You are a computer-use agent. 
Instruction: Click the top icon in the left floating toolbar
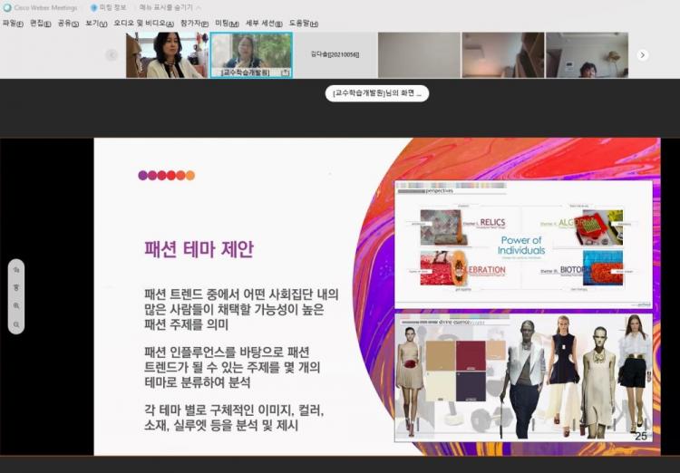[16, 270]
